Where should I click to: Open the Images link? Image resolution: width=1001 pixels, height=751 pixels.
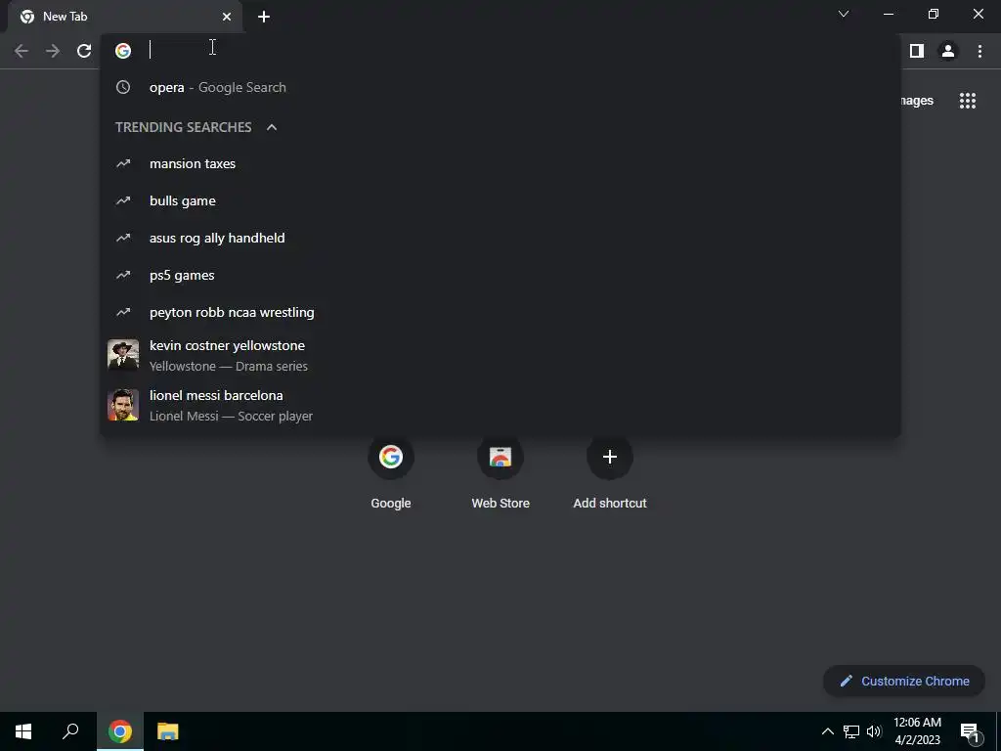pyautogui.click(x=917, y=101)
